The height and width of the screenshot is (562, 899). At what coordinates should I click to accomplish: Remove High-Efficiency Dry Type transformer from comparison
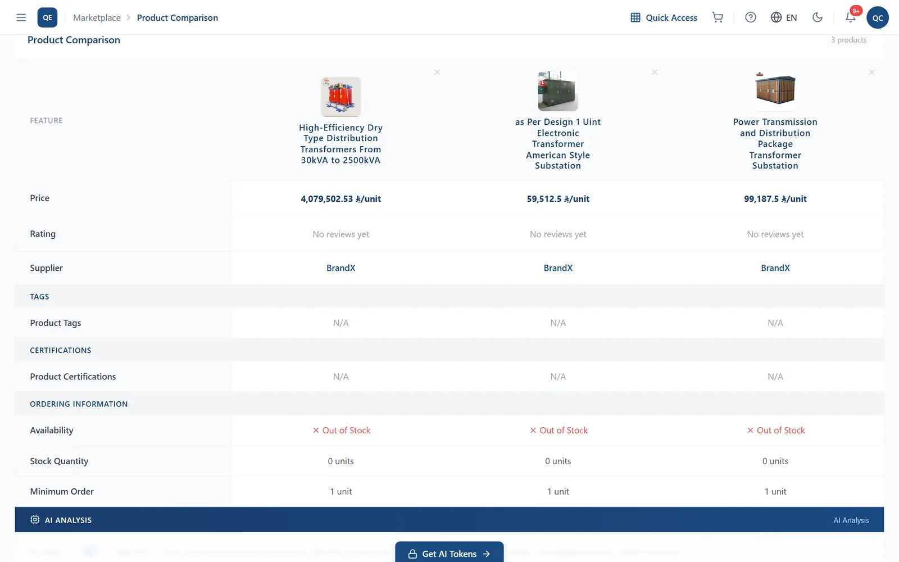tap(437, 72)
